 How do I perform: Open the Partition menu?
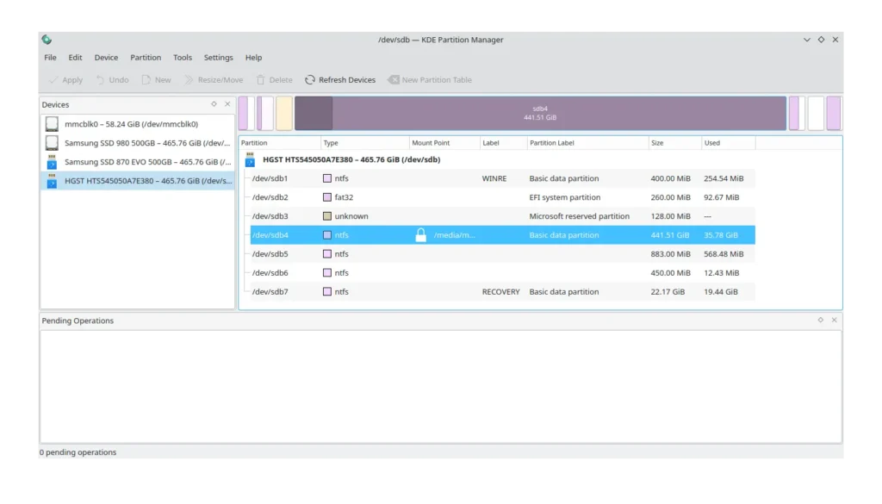tap(146, 58)
